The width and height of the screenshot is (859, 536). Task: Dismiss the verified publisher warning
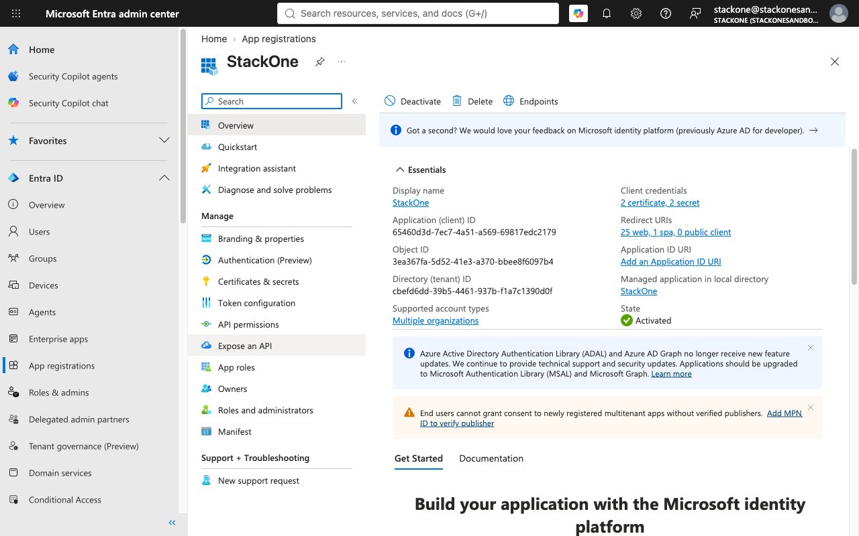pos(811,407)
